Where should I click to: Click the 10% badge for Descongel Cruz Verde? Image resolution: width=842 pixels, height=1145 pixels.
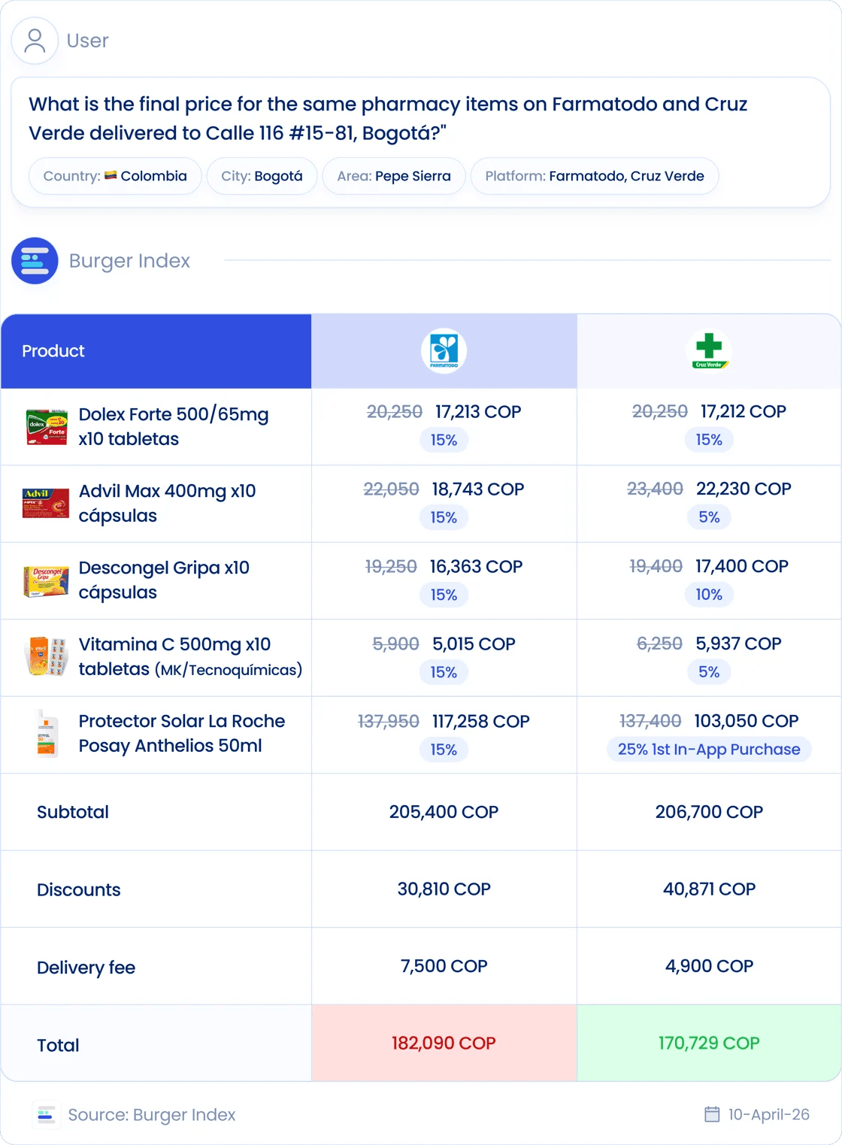tap(709, 595)
